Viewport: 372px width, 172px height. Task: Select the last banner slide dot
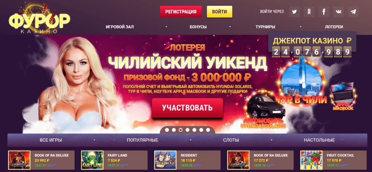[208, 130]
